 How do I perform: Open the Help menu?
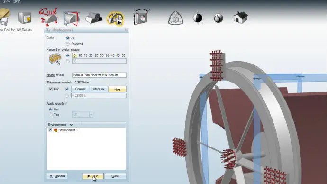click(x=17, y=1)
